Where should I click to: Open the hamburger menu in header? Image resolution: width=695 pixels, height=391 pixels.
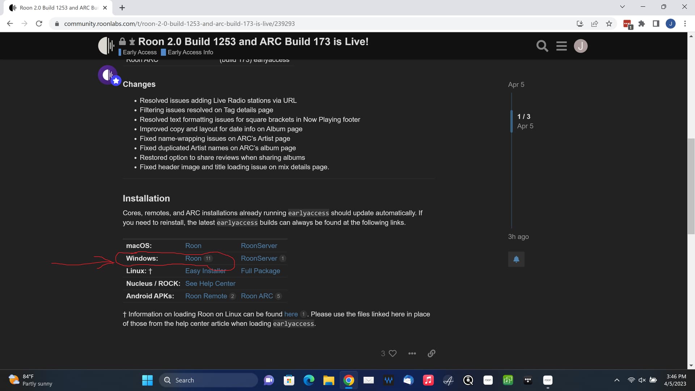click(561, 46)
